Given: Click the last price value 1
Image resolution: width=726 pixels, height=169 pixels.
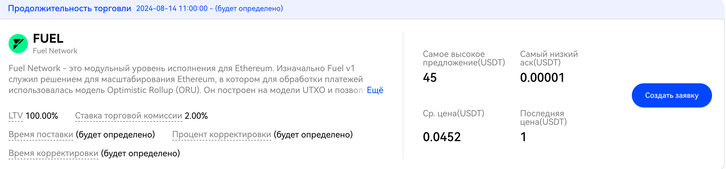Looking at the screenshot, I should point(523,137).
